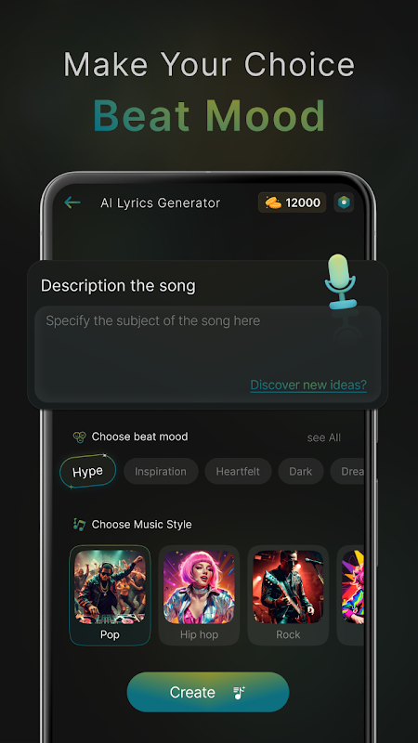Pick the Rock music style card
The image size is (418, 743).
288,595
